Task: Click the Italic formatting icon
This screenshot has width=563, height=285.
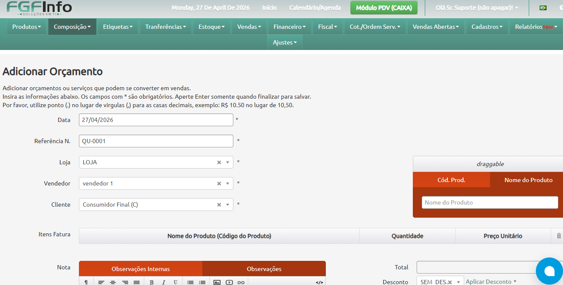Action: tap(163, 282)
